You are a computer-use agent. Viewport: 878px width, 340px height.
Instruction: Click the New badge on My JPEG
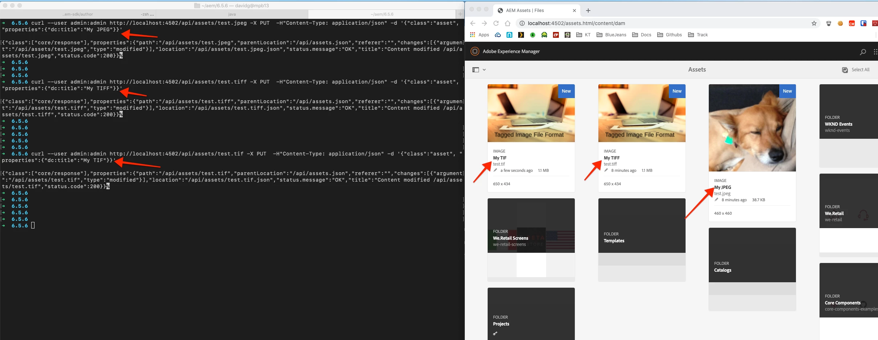click(787, 91)
